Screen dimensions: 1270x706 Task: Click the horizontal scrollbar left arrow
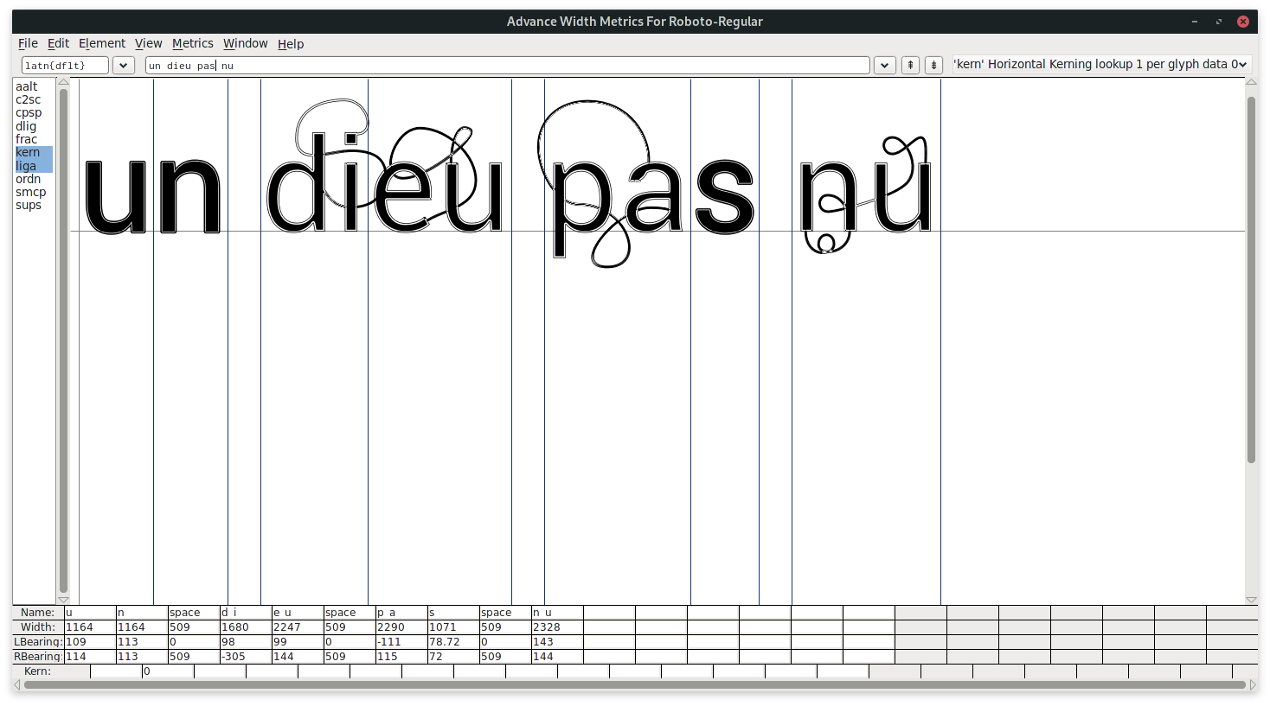(x=17, y=685)
